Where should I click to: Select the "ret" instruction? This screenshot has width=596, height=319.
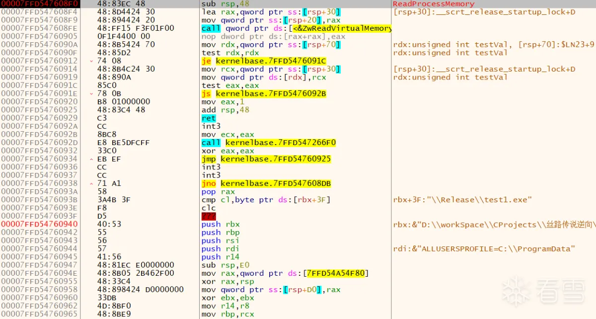coord(209,118)
